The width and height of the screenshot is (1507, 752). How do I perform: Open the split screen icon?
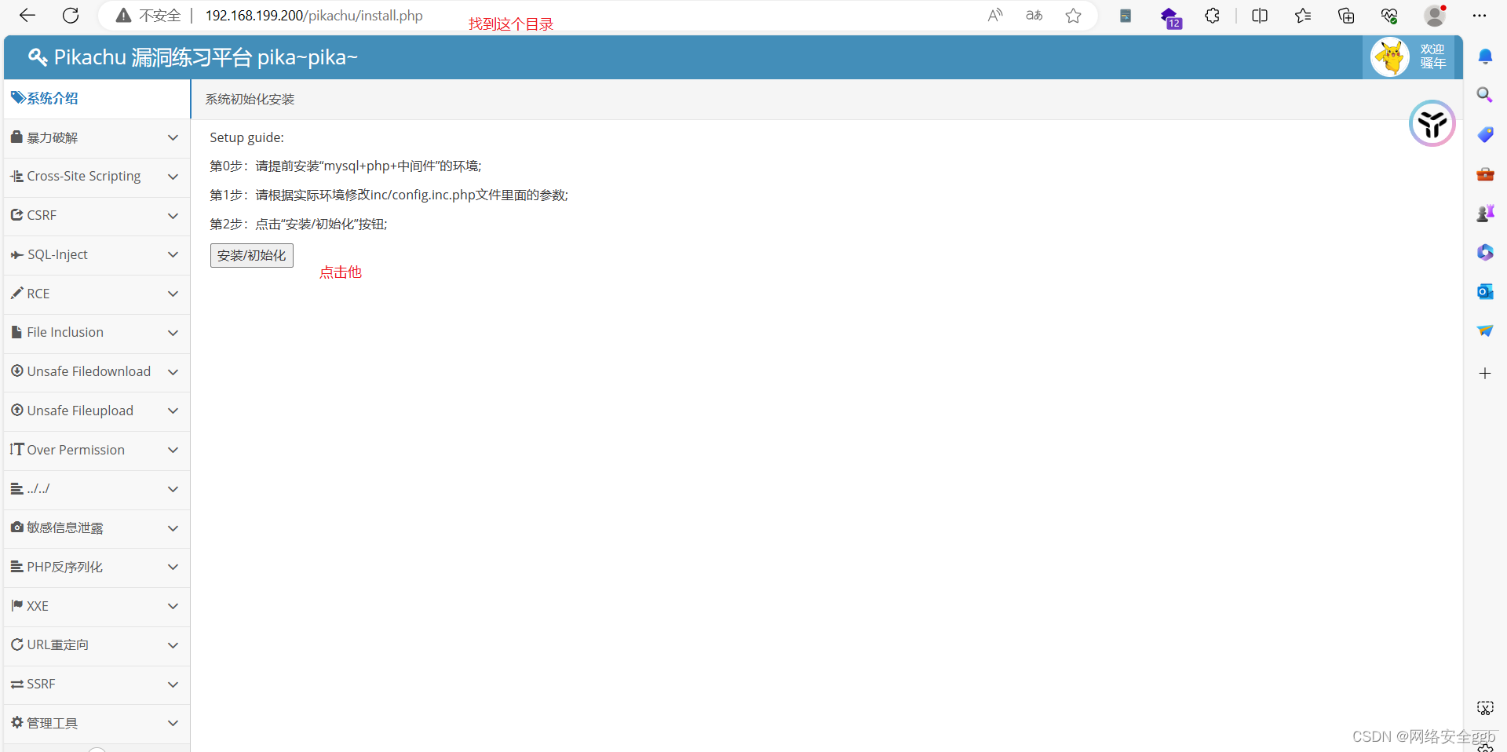tap(1260, 15)
